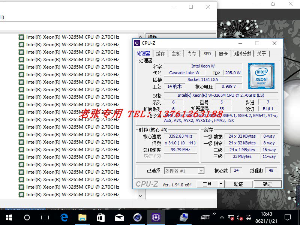The width and height of the screenshot is (300, 225).
Task: Click scroll-up arrow of processor list
Action: click(140, 37)
